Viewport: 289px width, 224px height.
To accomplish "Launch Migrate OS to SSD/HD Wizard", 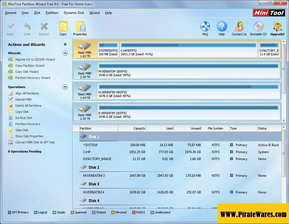I will point(35,59).
